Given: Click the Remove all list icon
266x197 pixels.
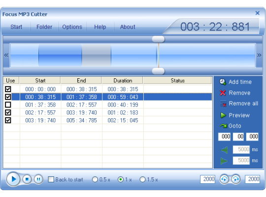Looking at the screenshot, I should 223,103.
